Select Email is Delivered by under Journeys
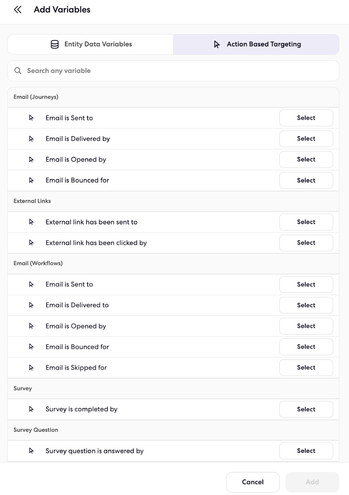 [x=306, y=139]
